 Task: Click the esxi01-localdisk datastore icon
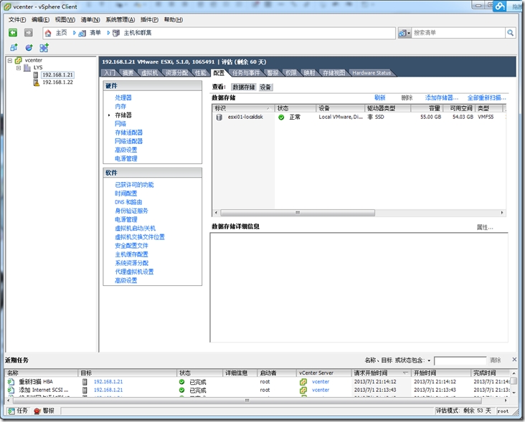(x=219, y=117)
